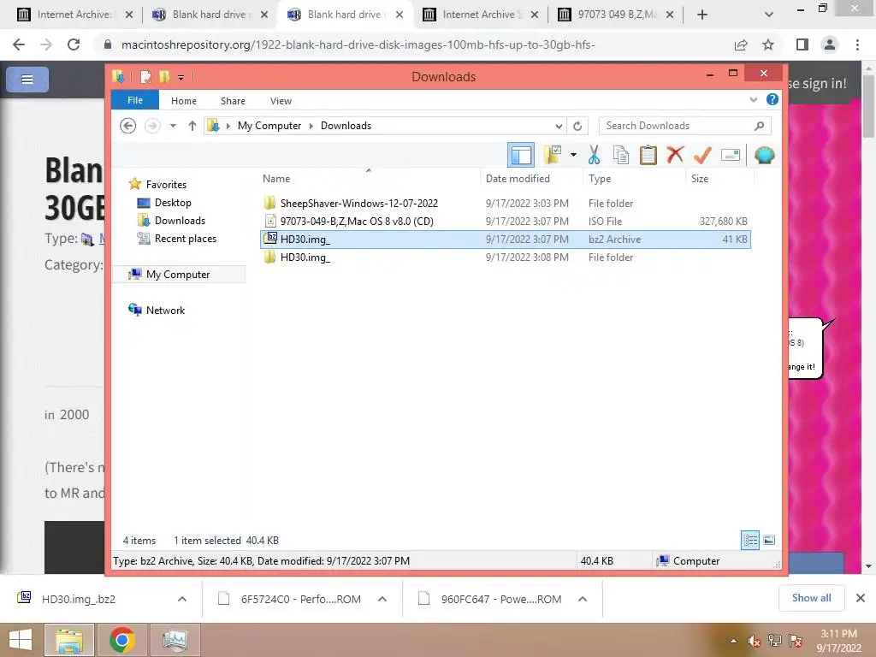Viewport: 876px width, 657px height.
Task: Open Explorer help question mark icon
Action: (x=772, y=99)
